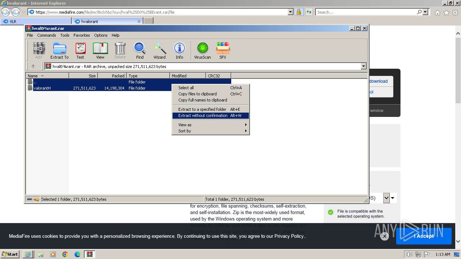Expand the archive path dropdown

pyautogui.click(x=363, y=66)
